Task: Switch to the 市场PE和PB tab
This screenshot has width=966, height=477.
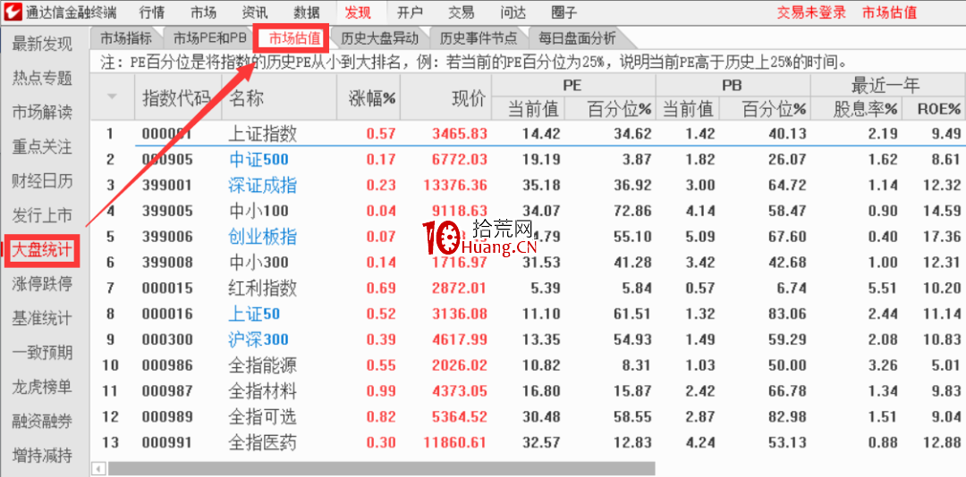Action: (x=209, y=38)
